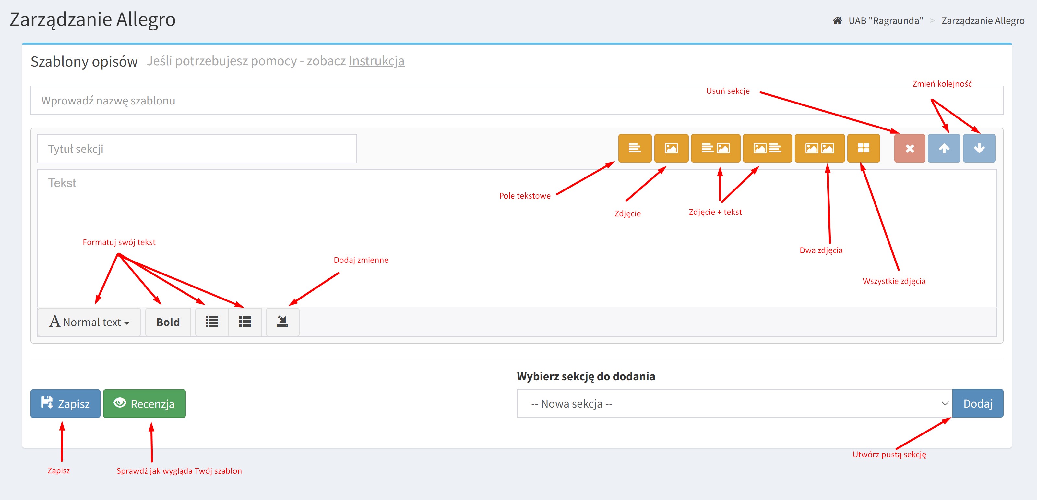This screenshot has height=500, width=1037.
Task: Insert unordered bullet list in editor
Action: pos(212,322)
